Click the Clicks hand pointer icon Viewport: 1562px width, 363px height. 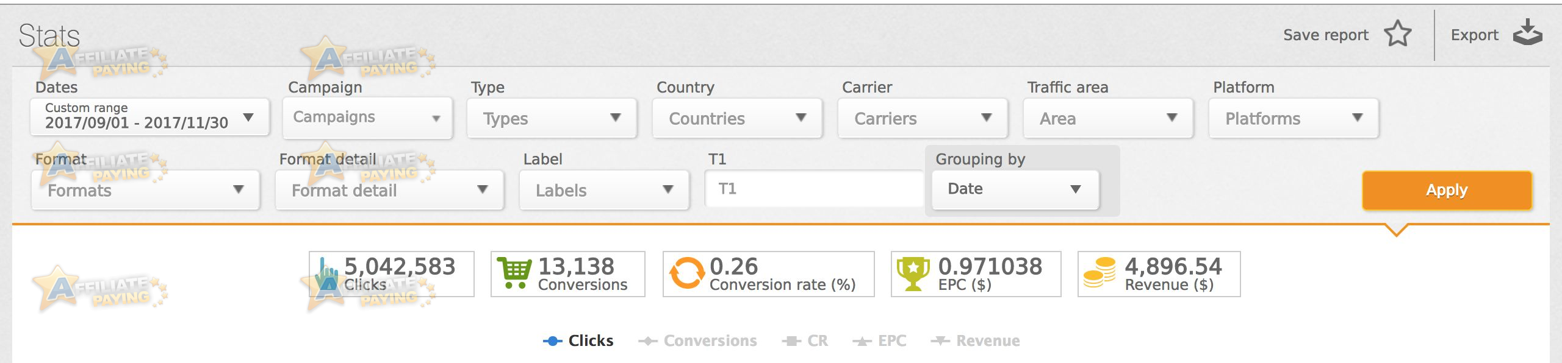tap(326, 274)
